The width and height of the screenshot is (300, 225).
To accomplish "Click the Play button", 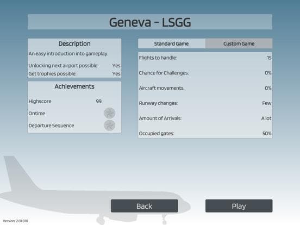I will [x=239, y=206].
